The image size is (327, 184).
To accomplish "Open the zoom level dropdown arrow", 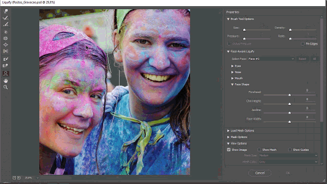I will tap(37, 178).
